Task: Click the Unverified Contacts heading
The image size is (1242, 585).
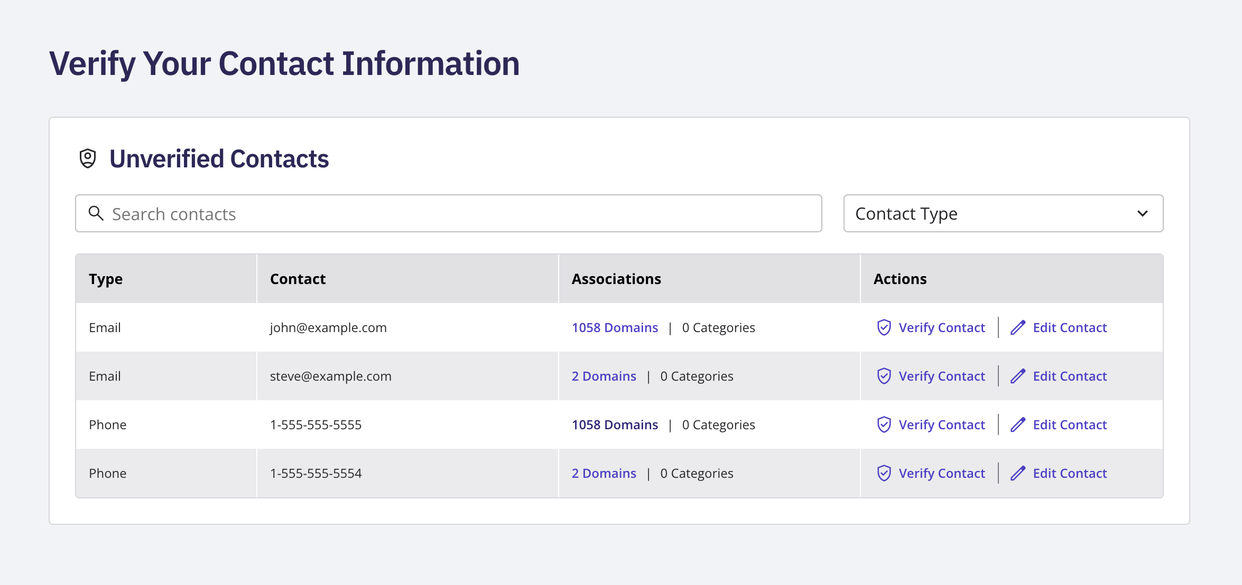Action: (219, 158)
